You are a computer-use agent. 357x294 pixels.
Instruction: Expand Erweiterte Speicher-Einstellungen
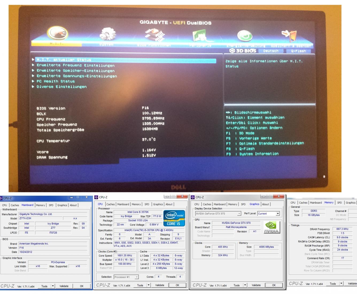tap(75, 71)
